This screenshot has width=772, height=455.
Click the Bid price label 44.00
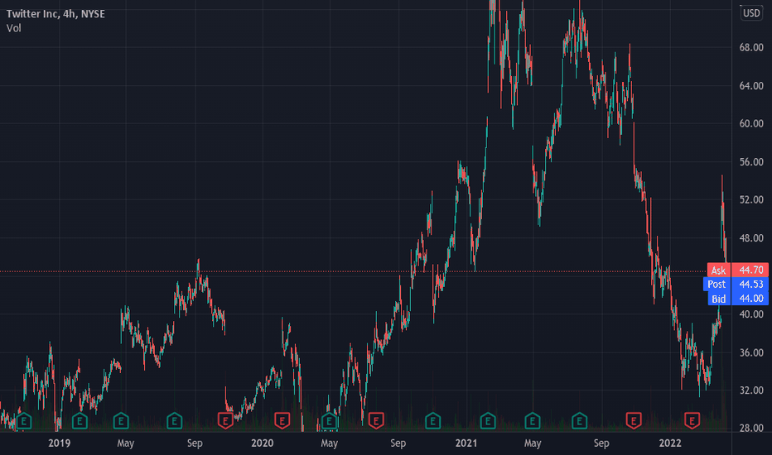click(x=738, y=299)
